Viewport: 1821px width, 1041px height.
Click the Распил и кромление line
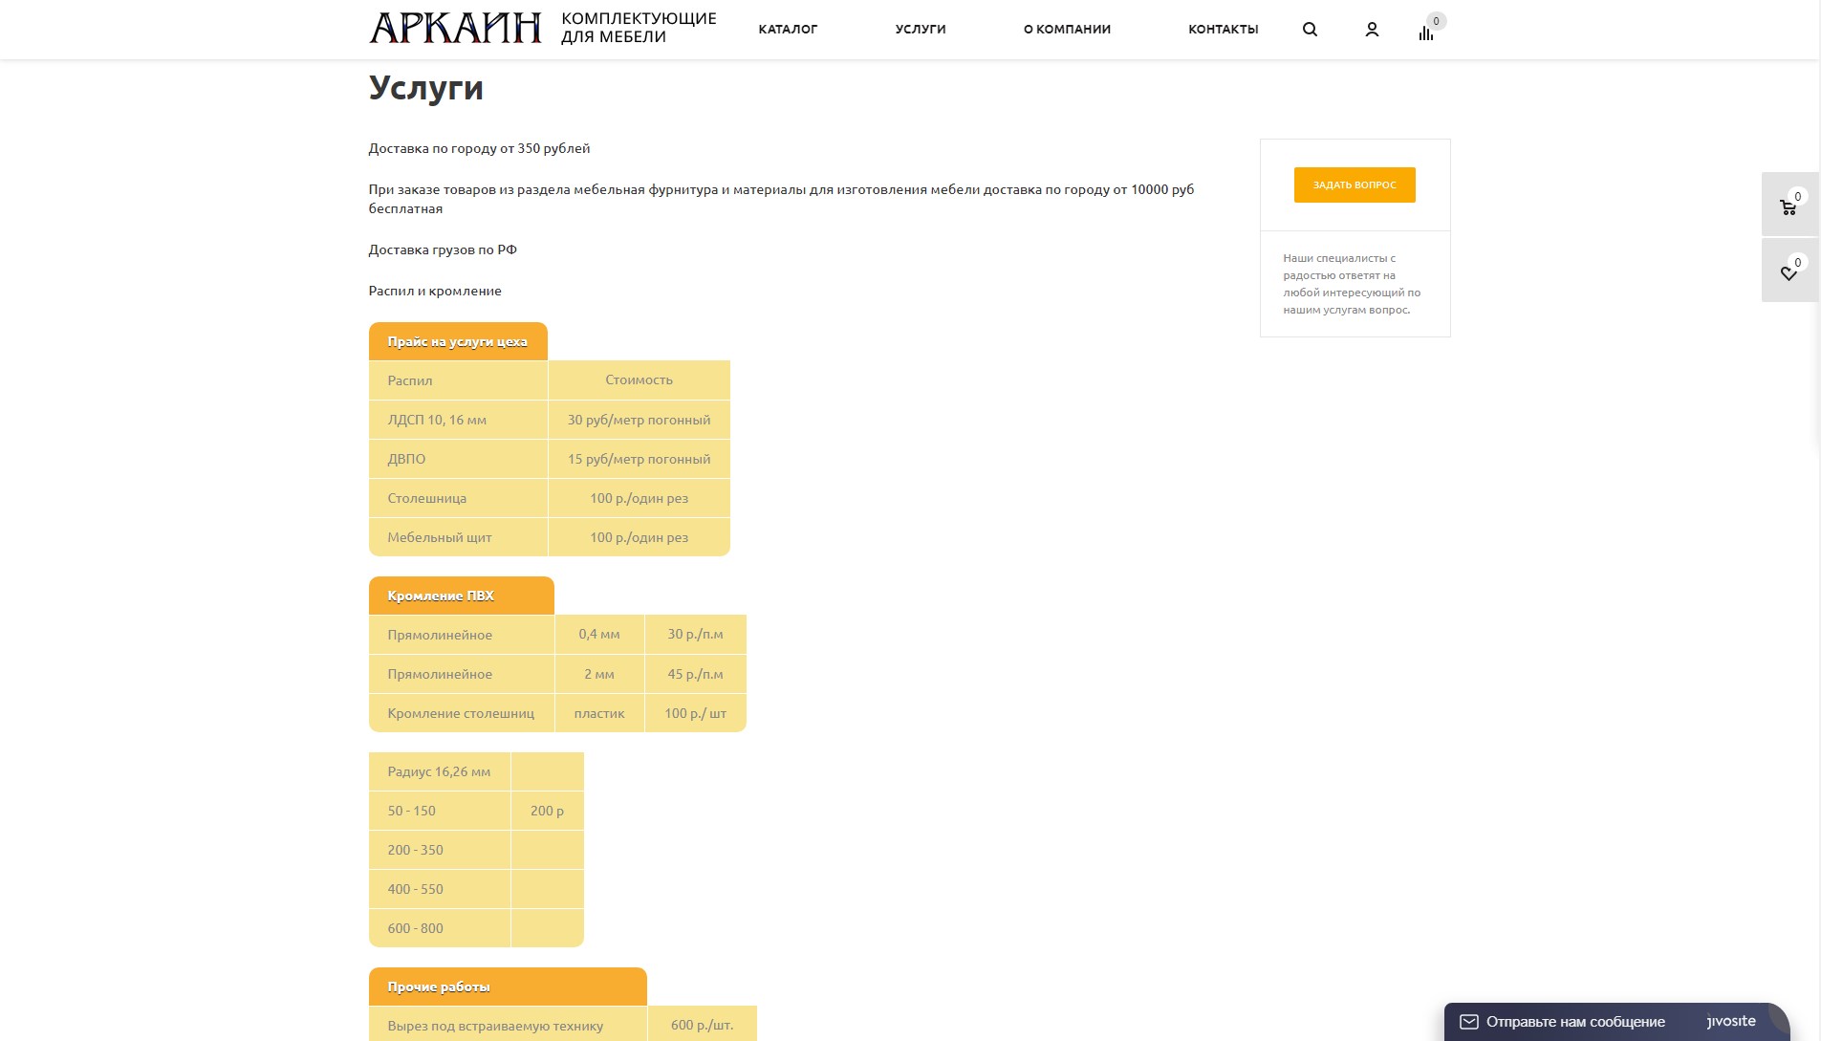(x=435, y=291)
